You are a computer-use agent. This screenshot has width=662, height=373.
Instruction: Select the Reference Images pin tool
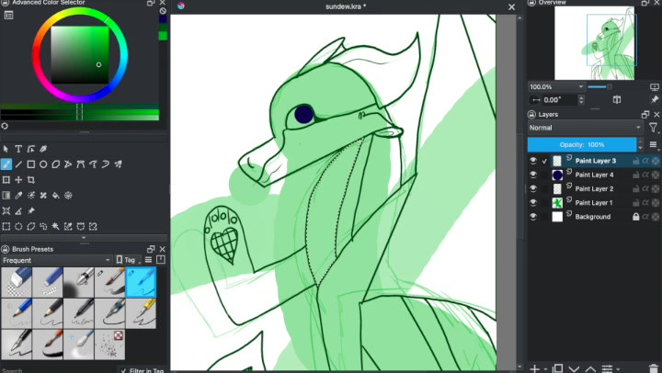[x=31, y=211]
